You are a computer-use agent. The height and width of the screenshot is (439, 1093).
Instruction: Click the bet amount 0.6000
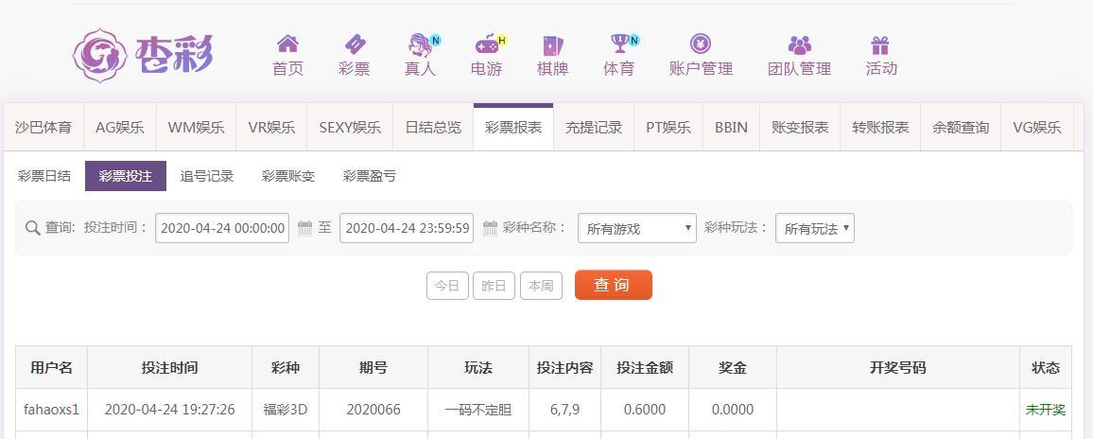pyautogui.click(x=645, y=409)
